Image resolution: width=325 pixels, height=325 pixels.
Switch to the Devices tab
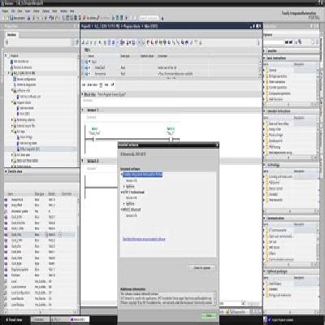point(11,35)
